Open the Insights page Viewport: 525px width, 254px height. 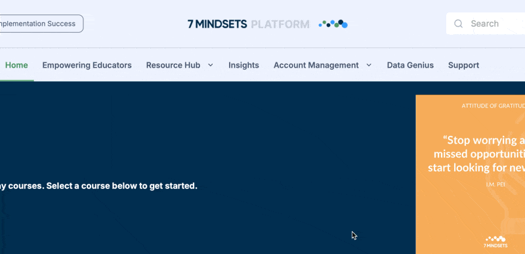point(243,65)
